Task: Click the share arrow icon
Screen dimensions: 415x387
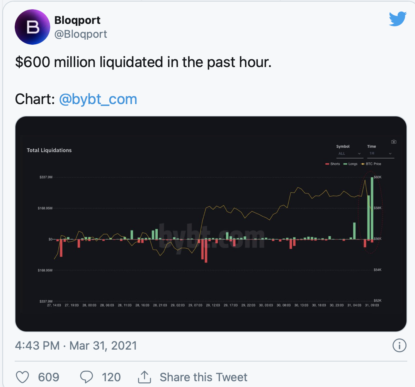Action: click(144, 377)
